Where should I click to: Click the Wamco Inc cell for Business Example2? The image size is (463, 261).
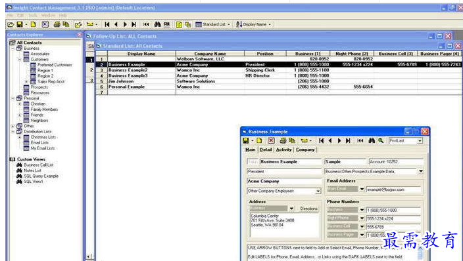(x=210, y=70)
